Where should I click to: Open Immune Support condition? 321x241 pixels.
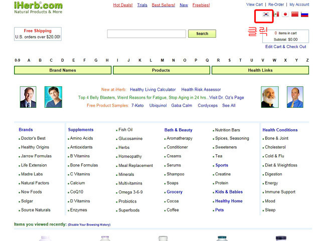280,192
